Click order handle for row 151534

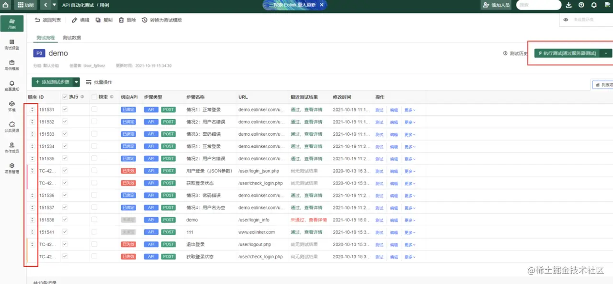pyautogui.click(x=32, y=146)
